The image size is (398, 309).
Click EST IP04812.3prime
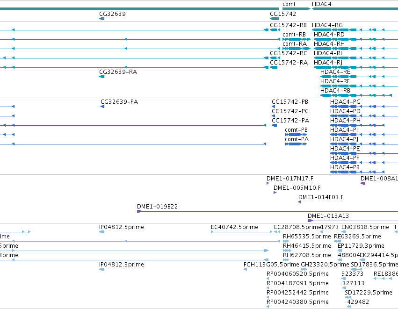click(x=122, y=265)
